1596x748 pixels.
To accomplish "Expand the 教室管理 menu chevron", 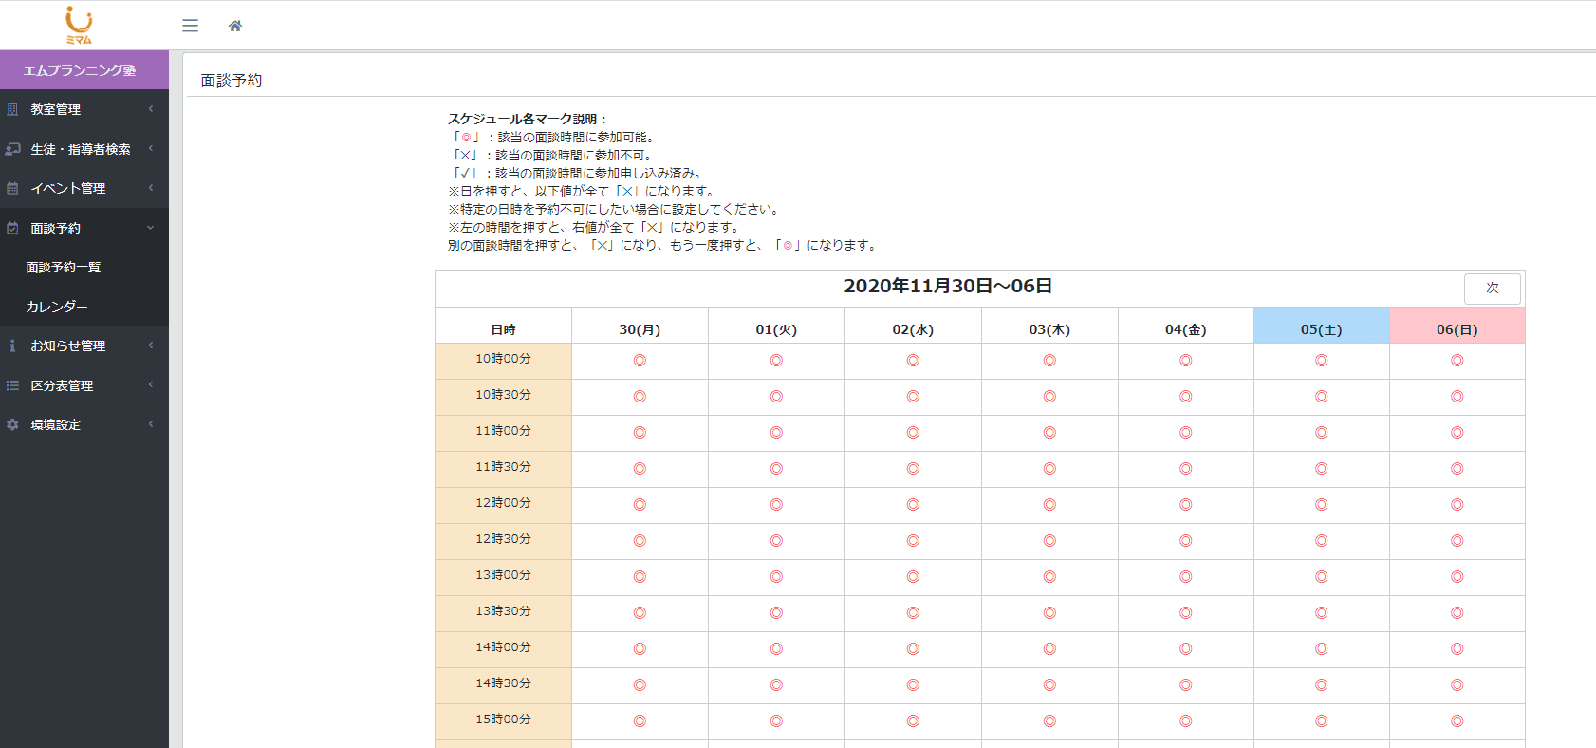I will 150,109.
